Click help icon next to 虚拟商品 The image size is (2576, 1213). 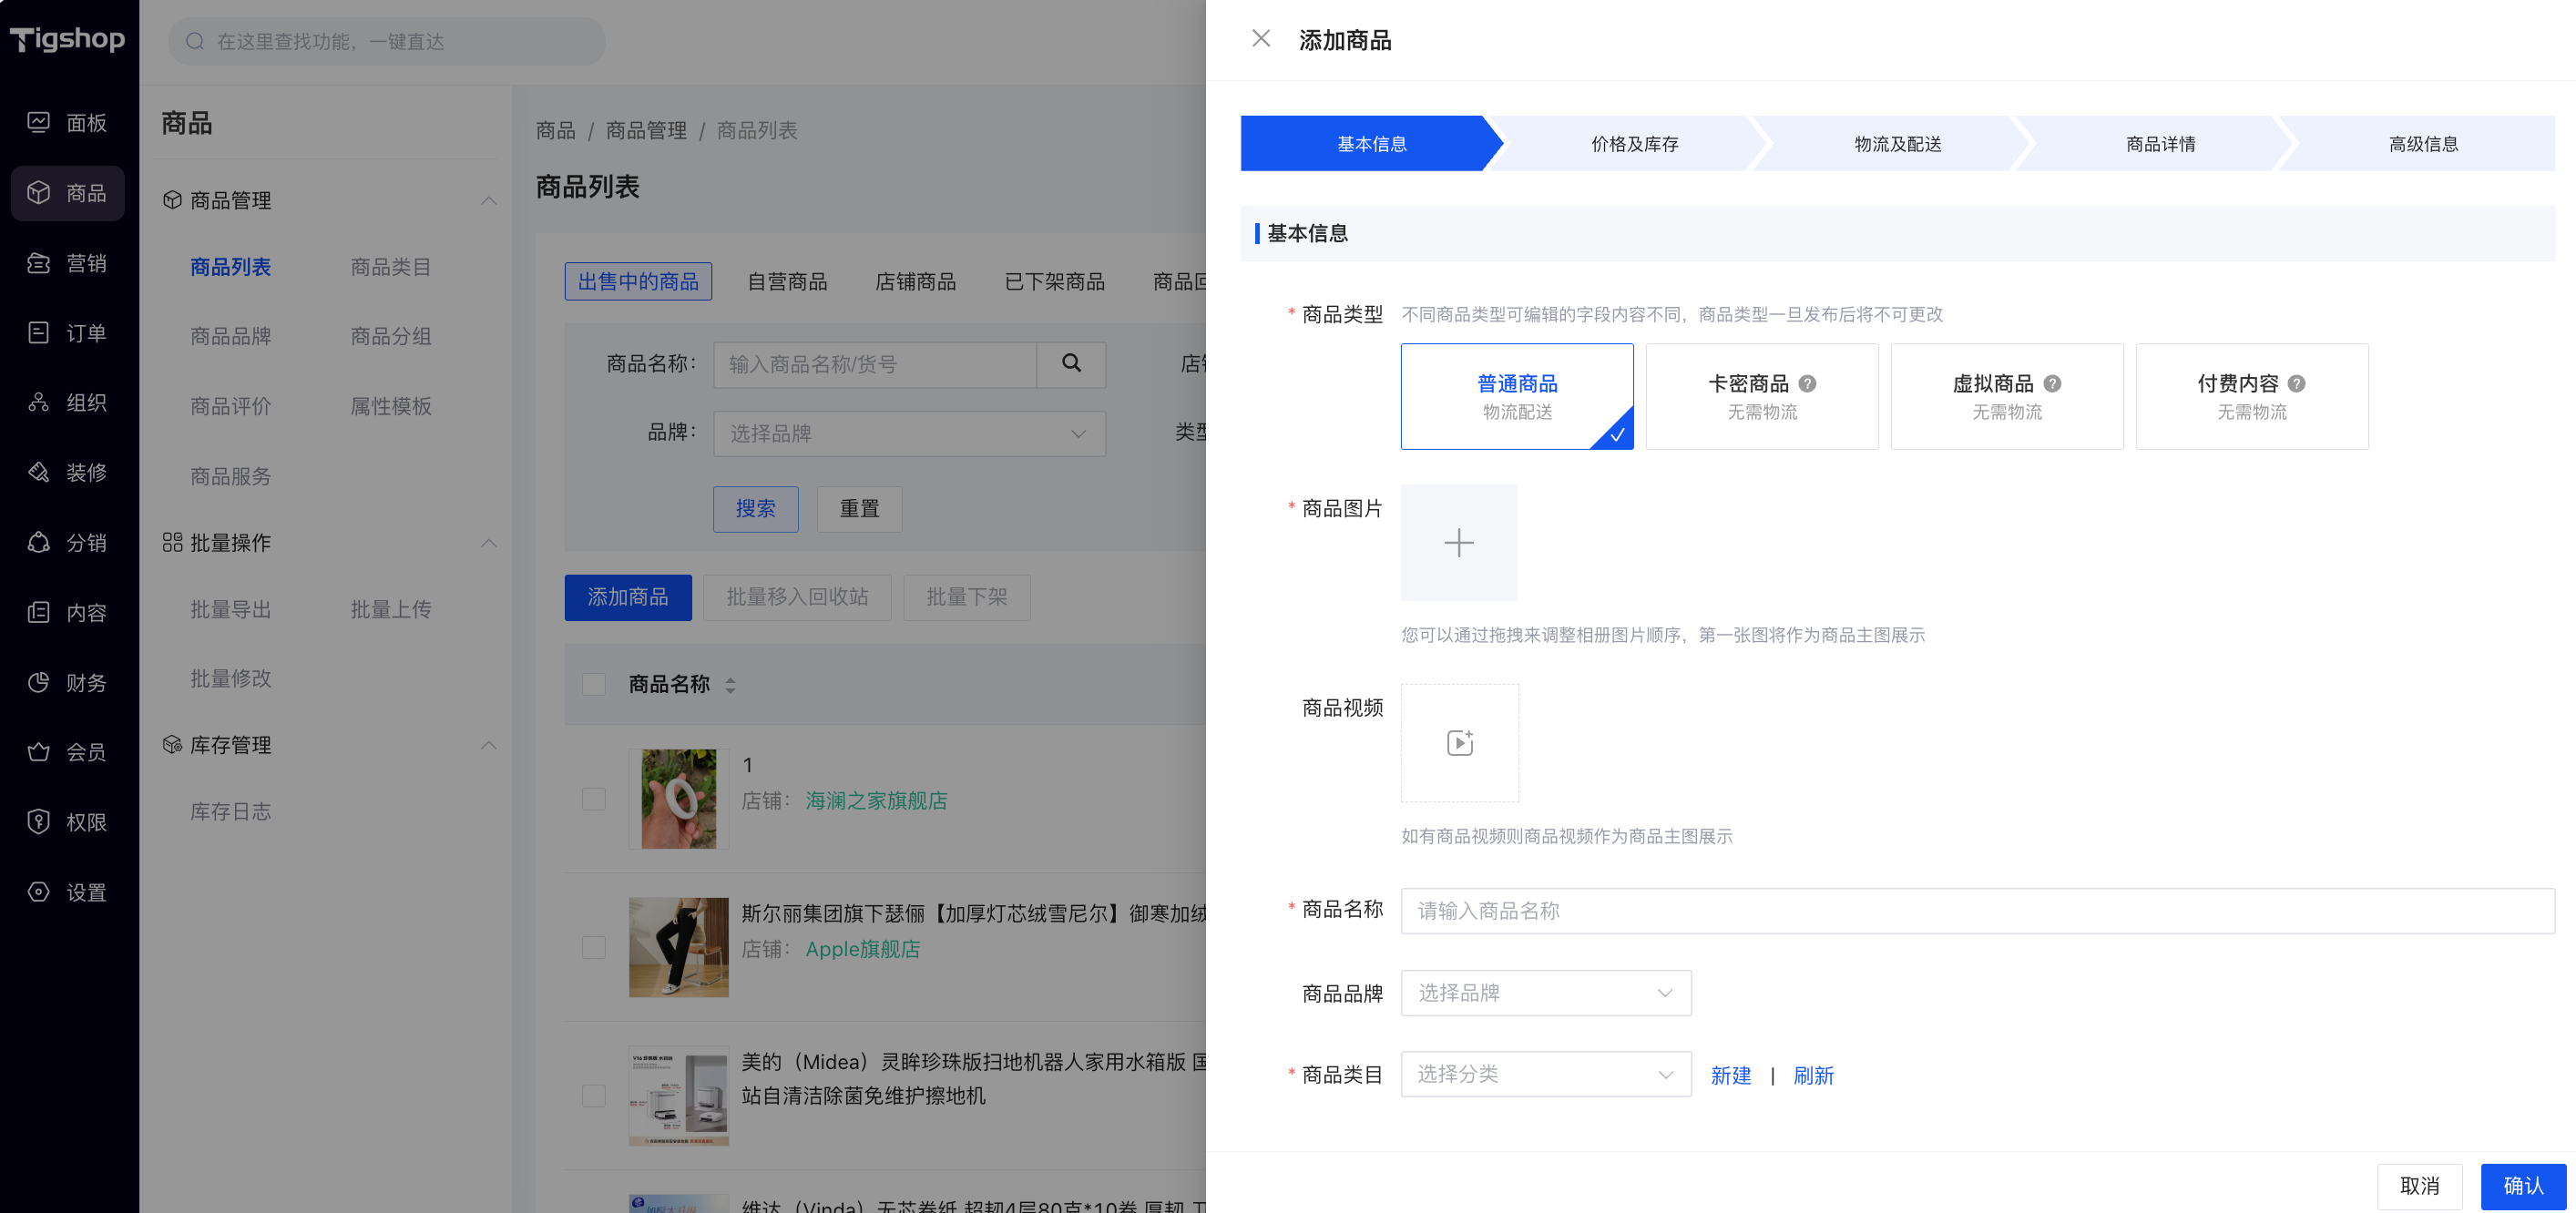click(x=2052, y=383)
